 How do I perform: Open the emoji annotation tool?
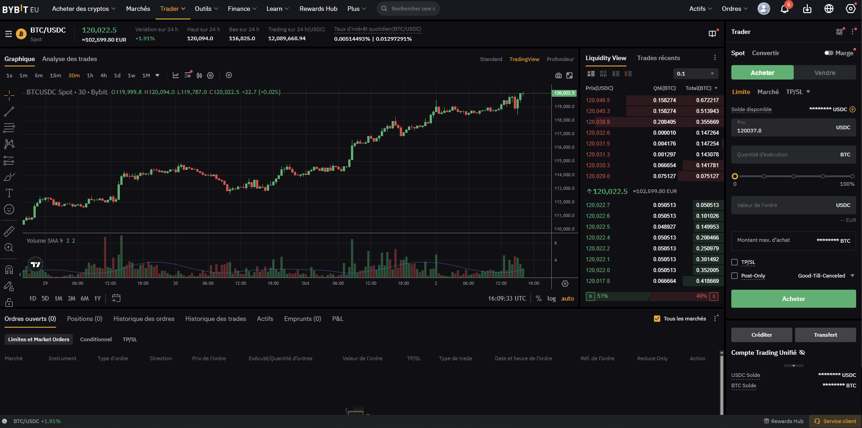[9, 209]
